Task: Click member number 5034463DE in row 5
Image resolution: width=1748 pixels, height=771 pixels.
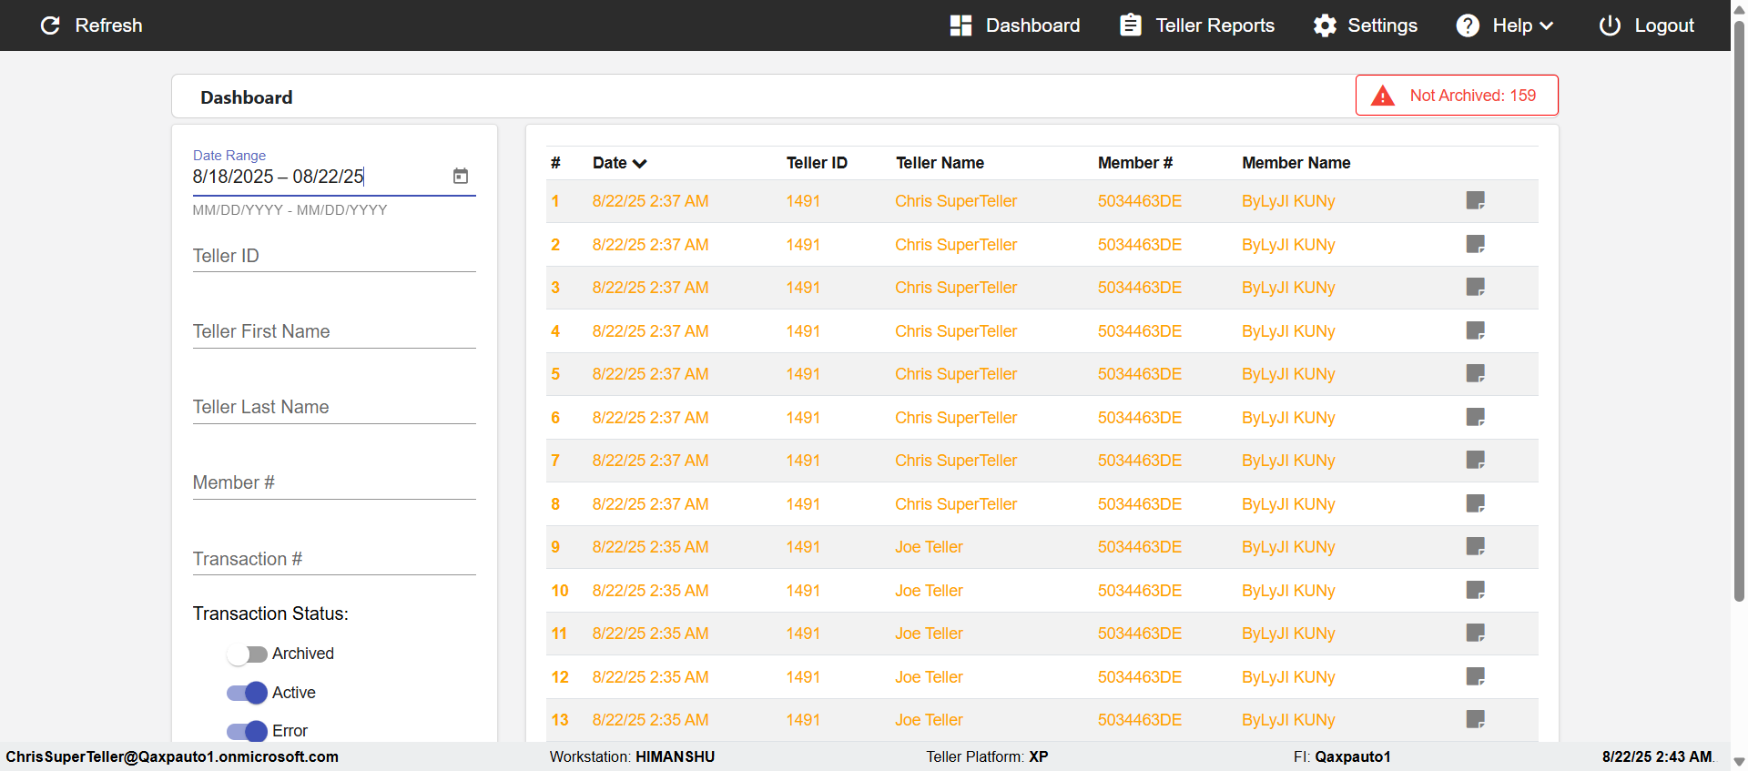Action: click(1140, 374)
